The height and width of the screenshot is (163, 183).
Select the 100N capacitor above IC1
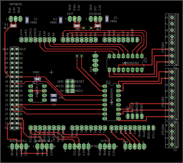click(37, 79)
